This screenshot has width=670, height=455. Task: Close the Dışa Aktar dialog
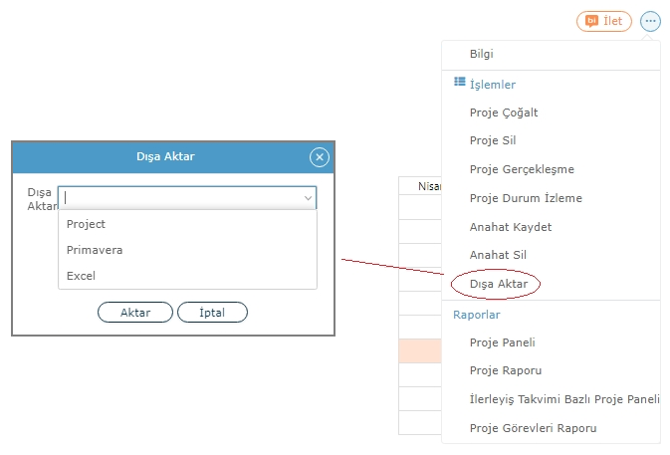click(x=320, y=157)
